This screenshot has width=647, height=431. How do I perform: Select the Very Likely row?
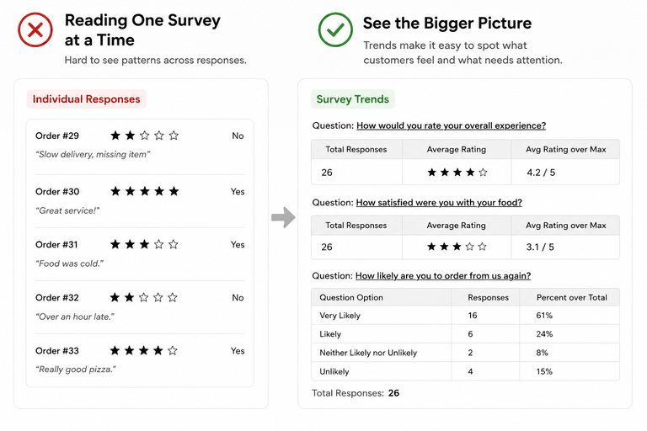(465, 316)
